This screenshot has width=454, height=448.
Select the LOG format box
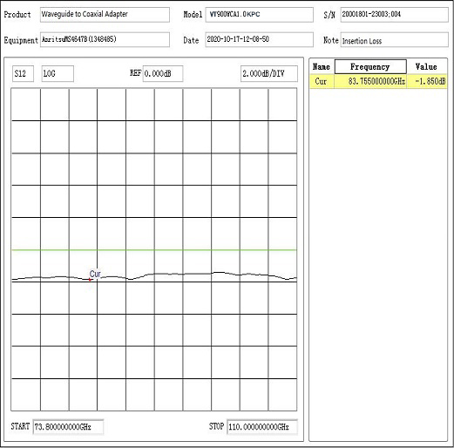pyautogui.click(x=58, y=74)
